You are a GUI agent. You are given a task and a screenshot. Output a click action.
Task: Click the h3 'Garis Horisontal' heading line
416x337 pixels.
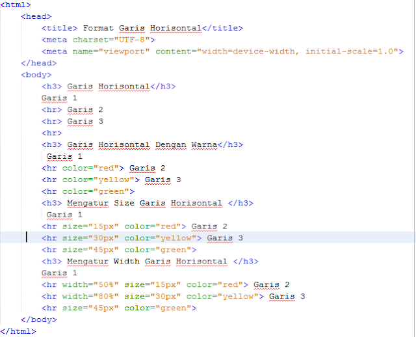(109, 87)
